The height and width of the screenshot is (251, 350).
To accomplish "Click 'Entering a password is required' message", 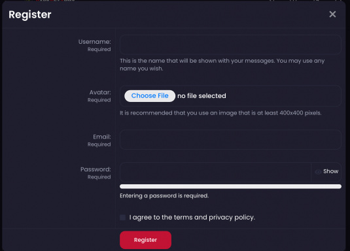I will pyautogui.click(x=164, y=196).
